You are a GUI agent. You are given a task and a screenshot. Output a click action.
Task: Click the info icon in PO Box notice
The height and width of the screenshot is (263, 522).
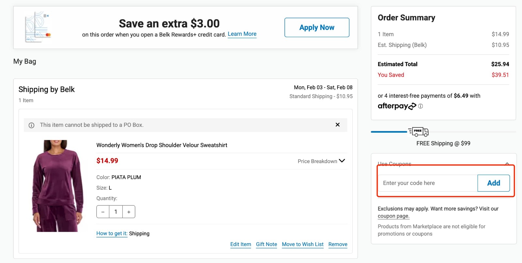click(32, 125)
